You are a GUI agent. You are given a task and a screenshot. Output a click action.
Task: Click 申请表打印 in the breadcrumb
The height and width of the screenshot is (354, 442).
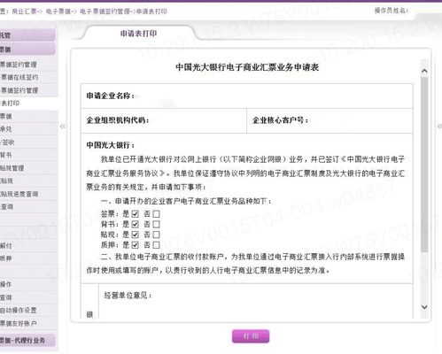151,12
